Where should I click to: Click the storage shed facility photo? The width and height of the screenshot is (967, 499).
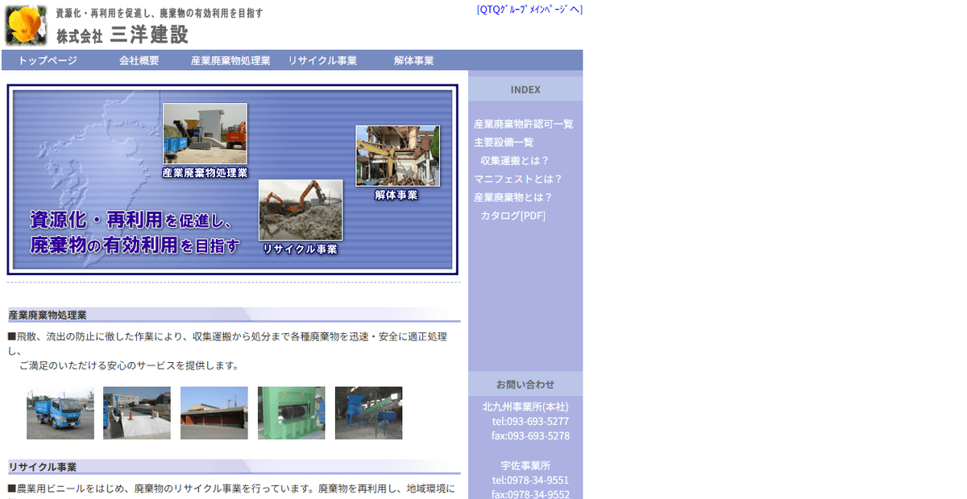[x=214, y=413]
